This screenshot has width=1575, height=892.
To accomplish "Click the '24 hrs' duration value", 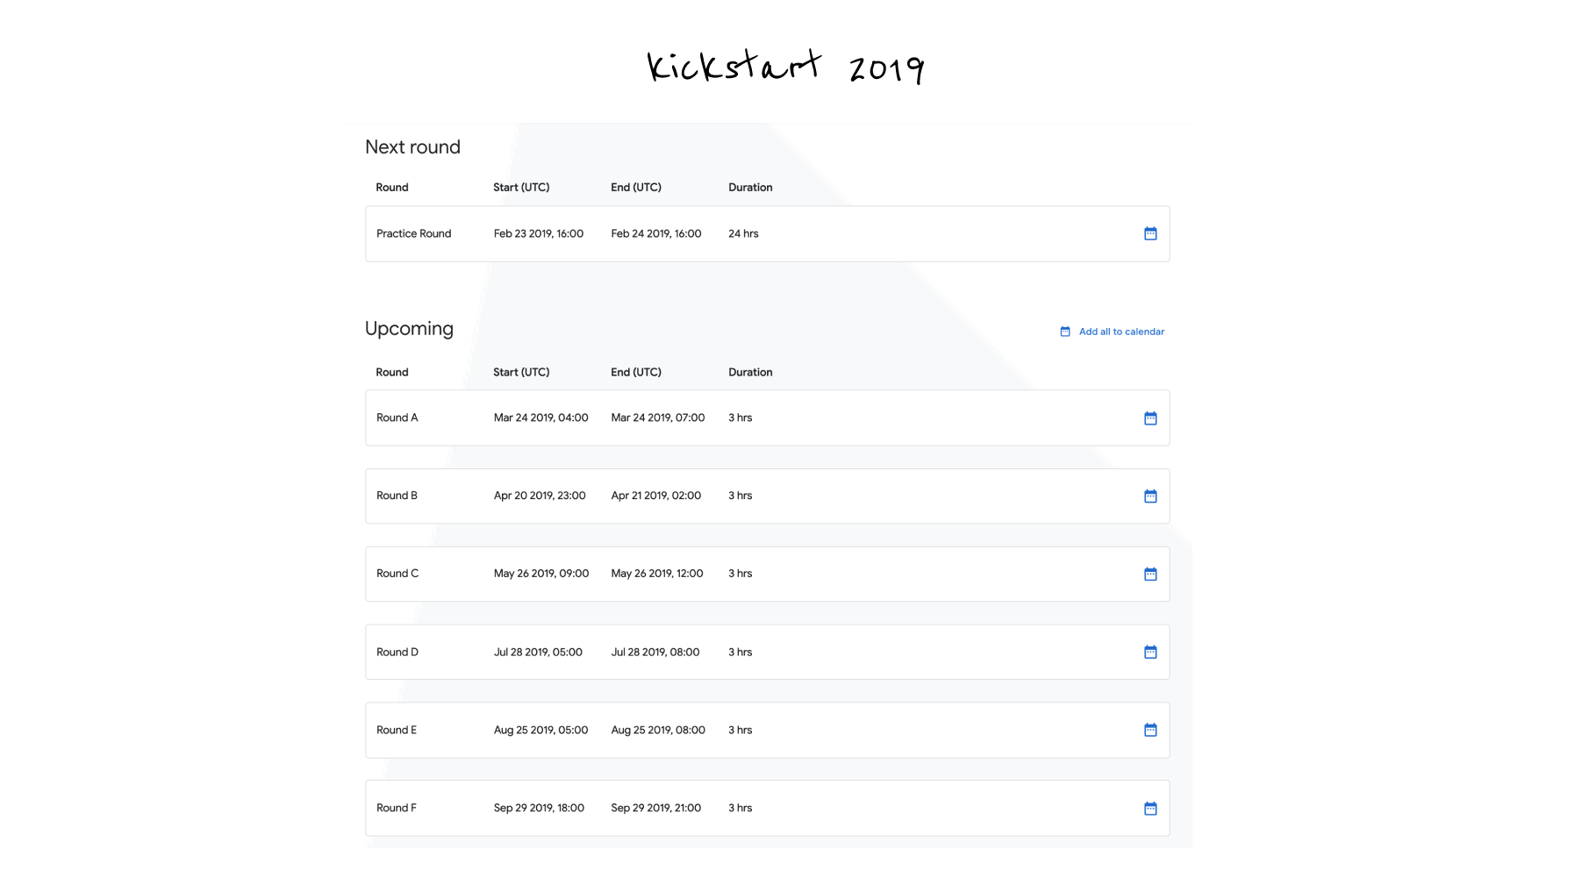I will coord(743,233).
